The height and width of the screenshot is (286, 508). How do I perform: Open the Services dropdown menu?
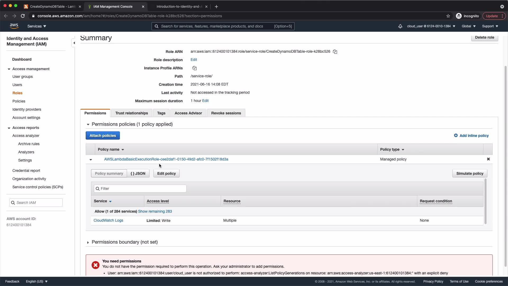tap(37, 26)
